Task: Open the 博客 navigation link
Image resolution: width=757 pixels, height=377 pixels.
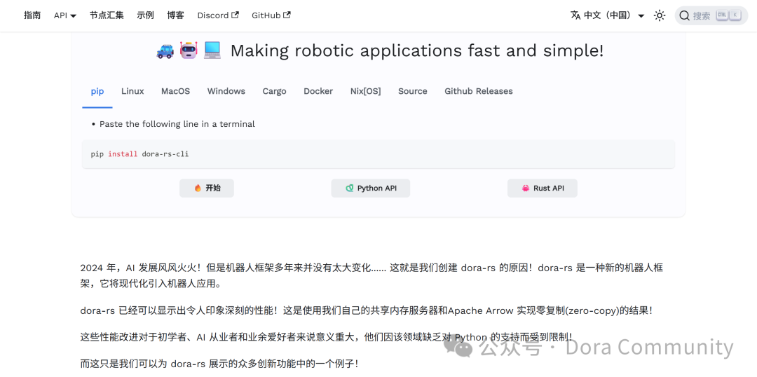Action: [x=176, y=15]
